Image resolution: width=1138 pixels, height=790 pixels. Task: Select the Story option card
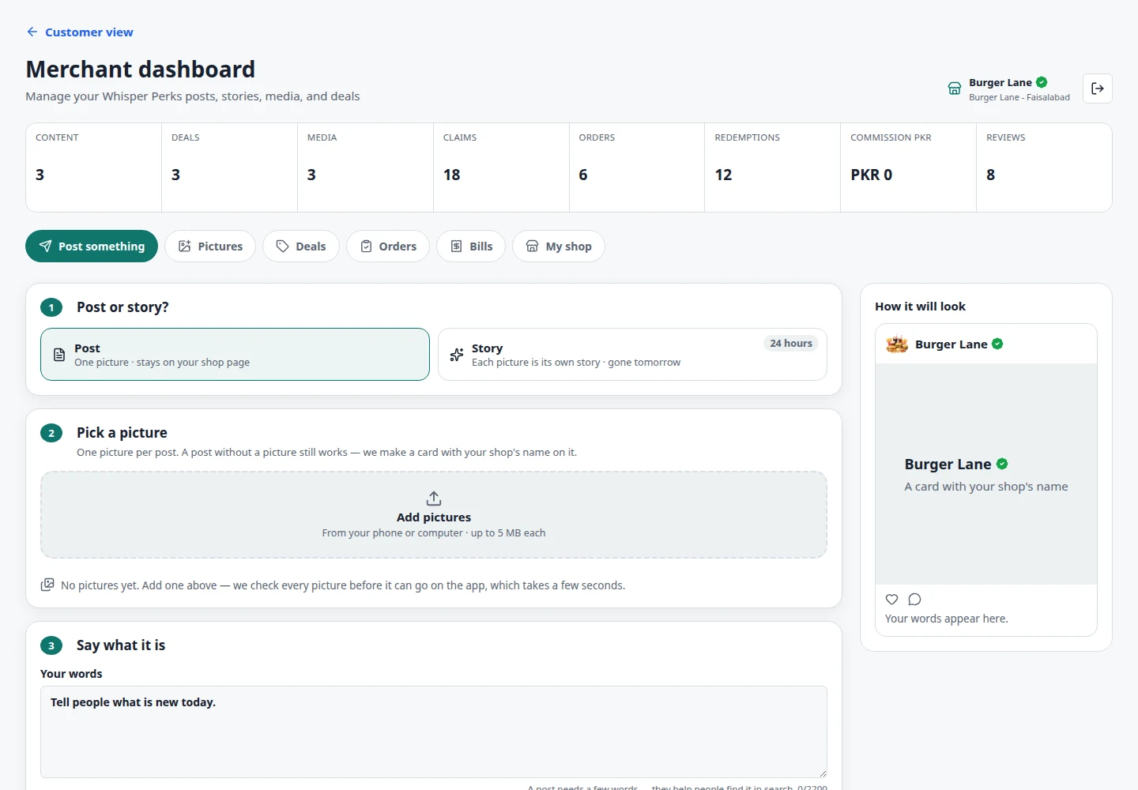coord(632,355)
